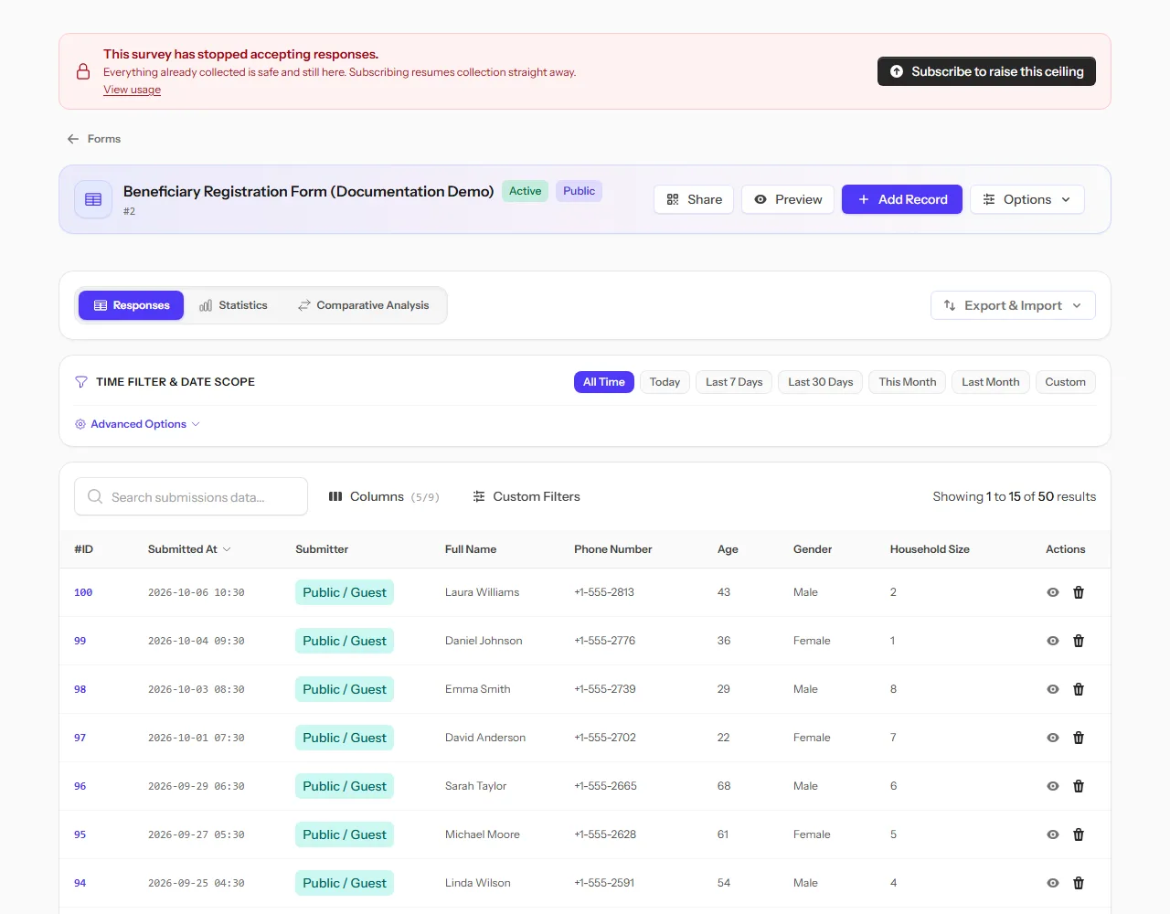This screenshot has width=1170, height=914.
Task: Open submission ID 97 link
Action: [80, 738]
